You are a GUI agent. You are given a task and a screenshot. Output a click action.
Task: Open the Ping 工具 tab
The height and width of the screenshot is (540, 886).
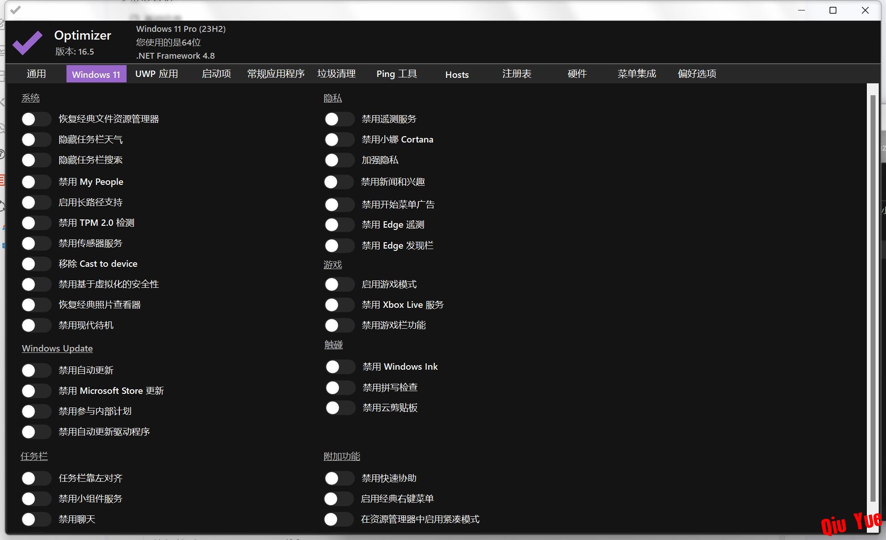(397, 74)
